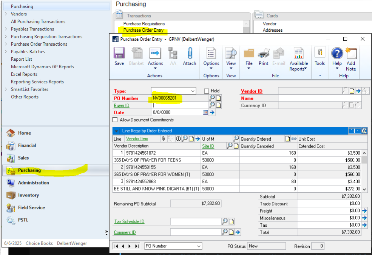Click the Vendor ID link label

[252, 91]
